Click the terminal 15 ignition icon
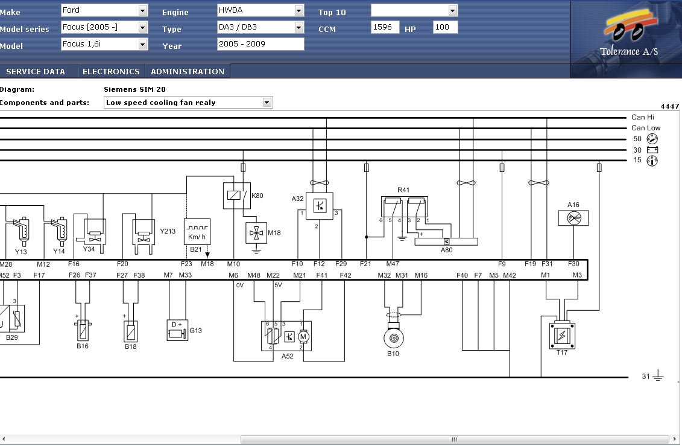682x446 pixels. coord(652,161)
